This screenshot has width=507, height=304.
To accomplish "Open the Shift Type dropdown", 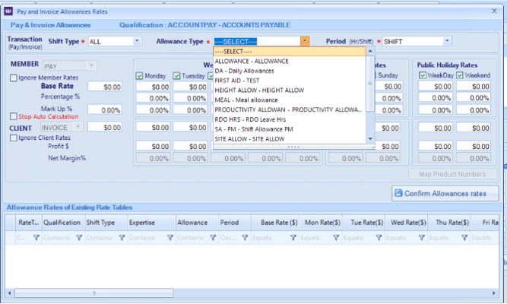I will [x=137, y=41].
